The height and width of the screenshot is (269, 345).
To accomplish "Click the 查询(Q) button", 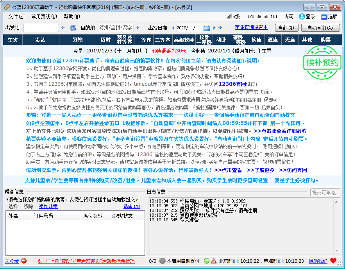I will point(286,28).
